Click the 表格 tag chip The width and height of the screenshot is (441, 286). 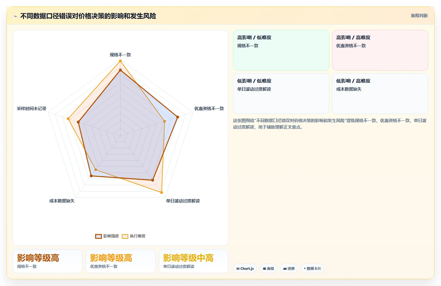coord(268,269)
